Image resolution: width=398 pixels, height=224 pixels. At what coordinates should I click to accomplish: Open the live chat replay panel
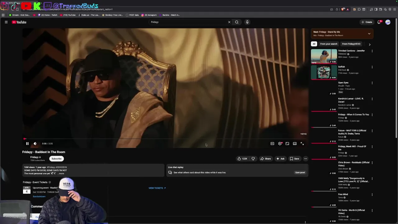coord(300,172)
